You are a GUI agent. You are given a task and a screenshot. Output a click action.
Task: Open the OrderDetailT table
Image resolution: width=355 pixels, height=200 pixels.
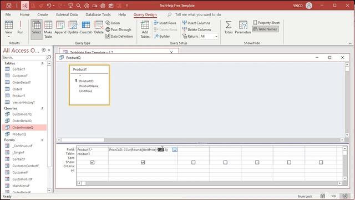[x=22, y=82]
